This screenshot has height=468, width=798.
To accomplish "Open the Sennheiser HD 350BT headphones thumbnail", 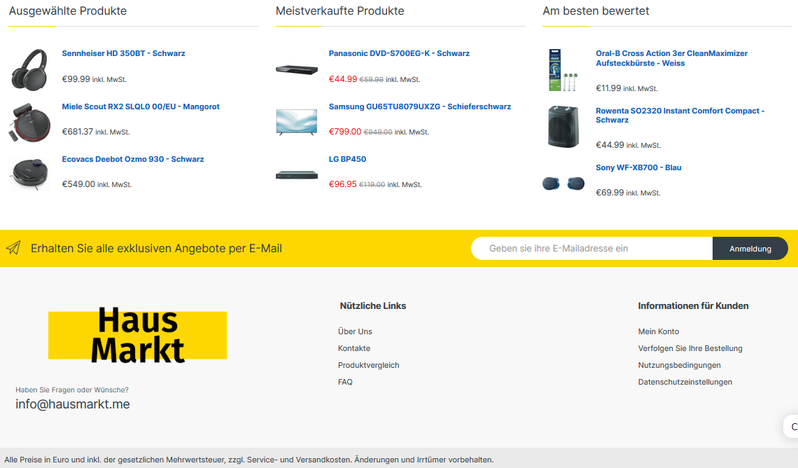I will pos(29,70).
